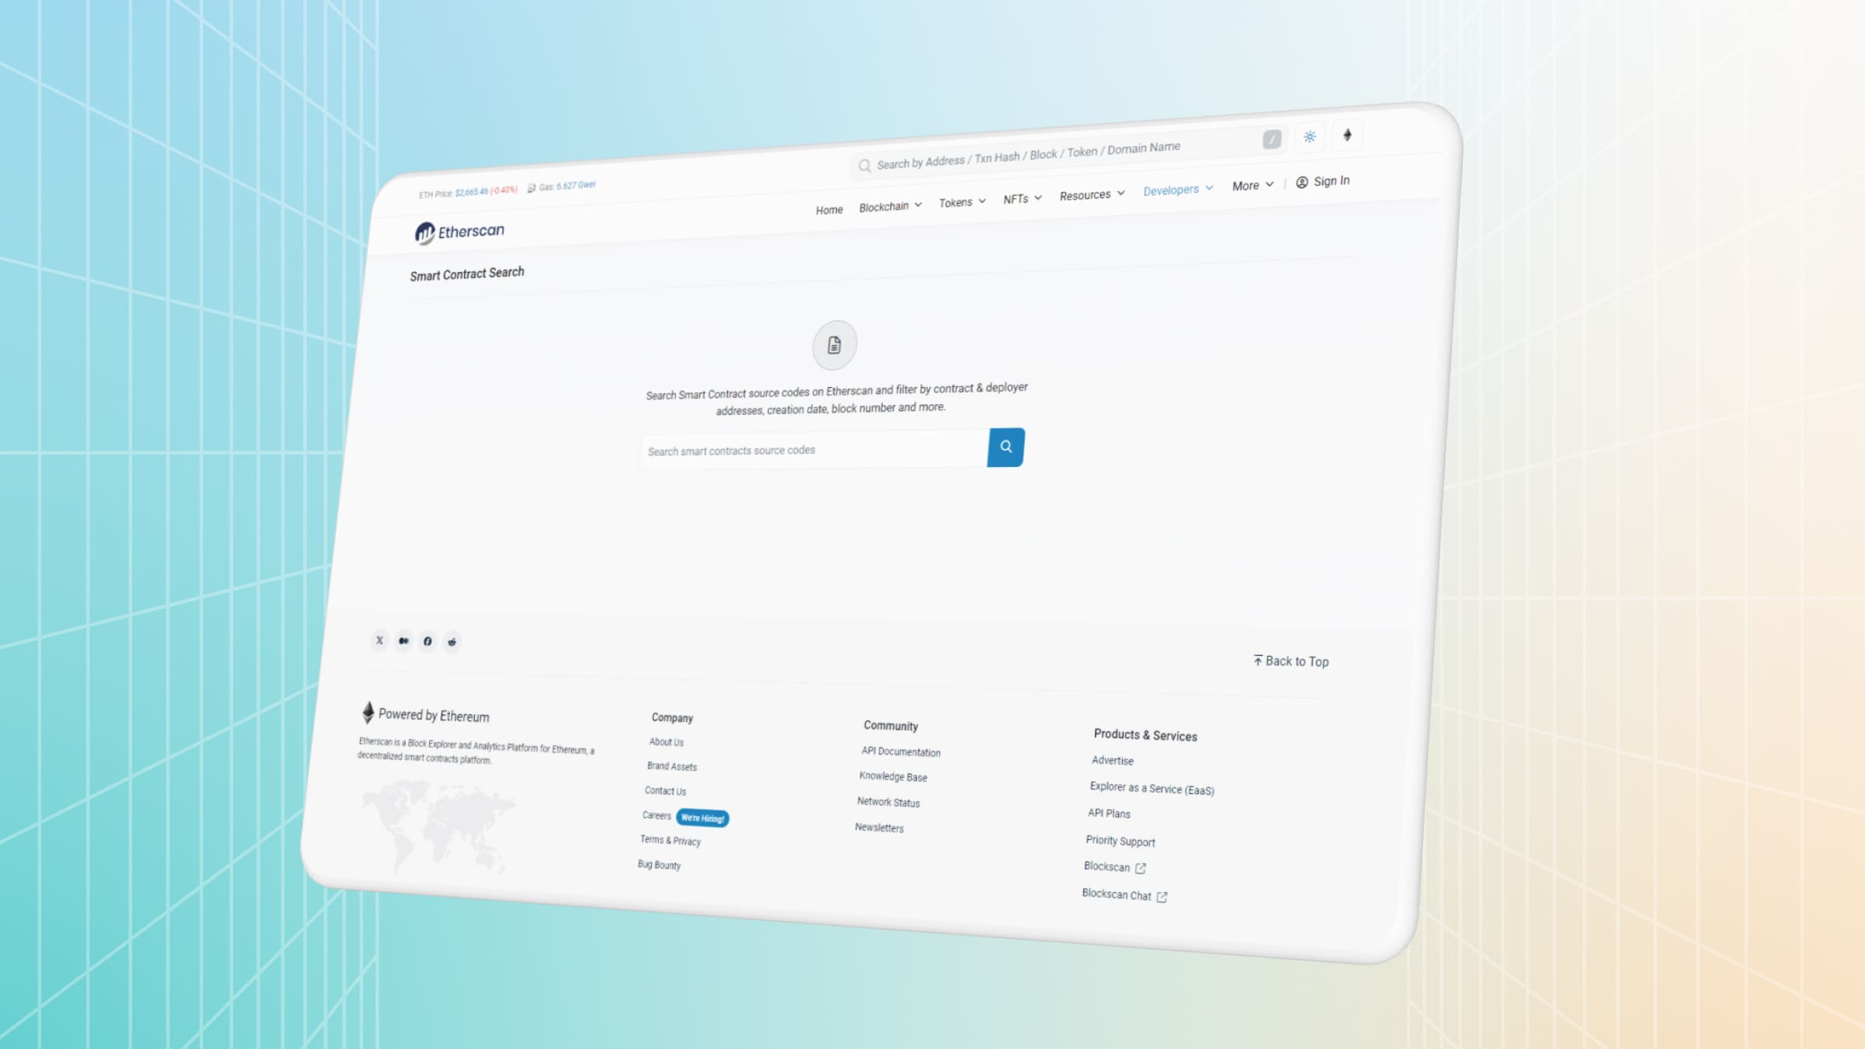Expand the Tokens dropdown menu

click(960, 202)
